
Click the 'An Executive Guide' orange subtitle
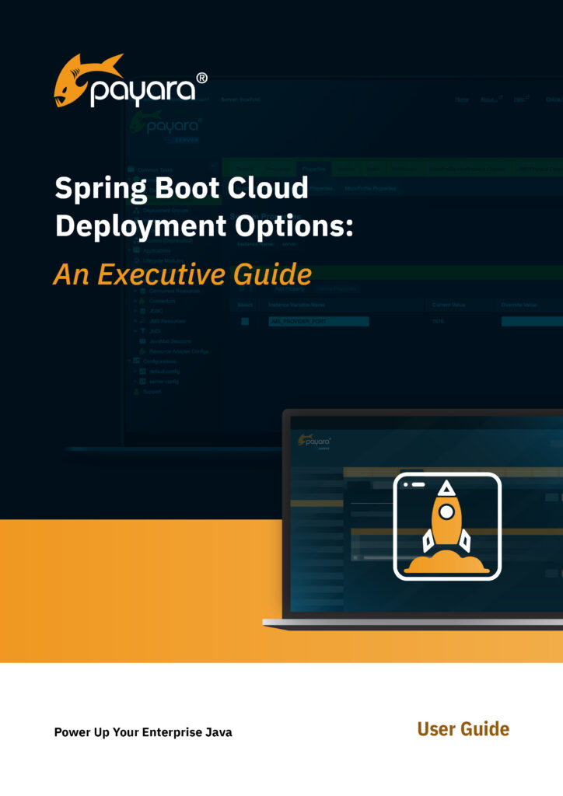(x=182, y=274)
